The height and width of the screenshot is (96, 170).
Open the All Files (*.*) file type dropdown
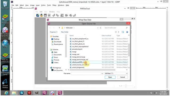116,74
